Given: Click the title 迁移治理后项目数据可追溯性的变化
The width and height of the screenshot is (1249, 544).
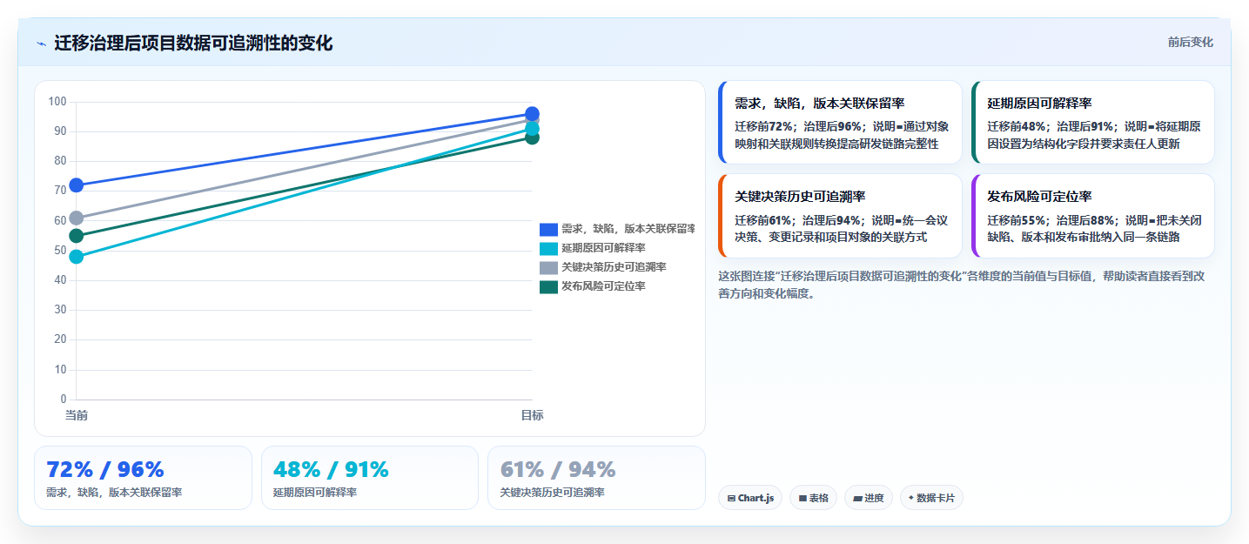Looking at the screenshot, I should click(x=193, y=44).
